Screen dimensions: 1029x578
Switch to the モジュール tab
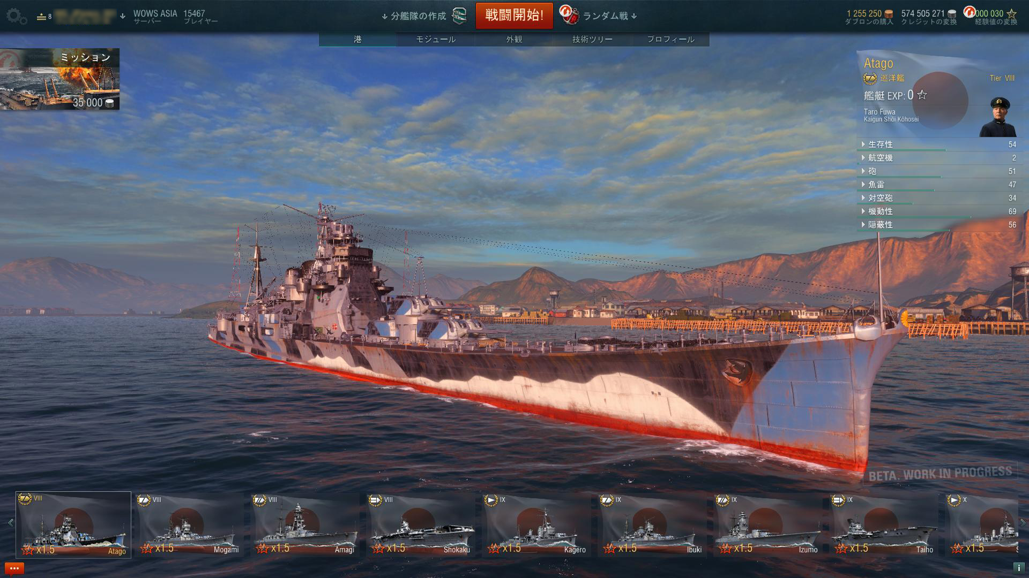click(436, 39)
